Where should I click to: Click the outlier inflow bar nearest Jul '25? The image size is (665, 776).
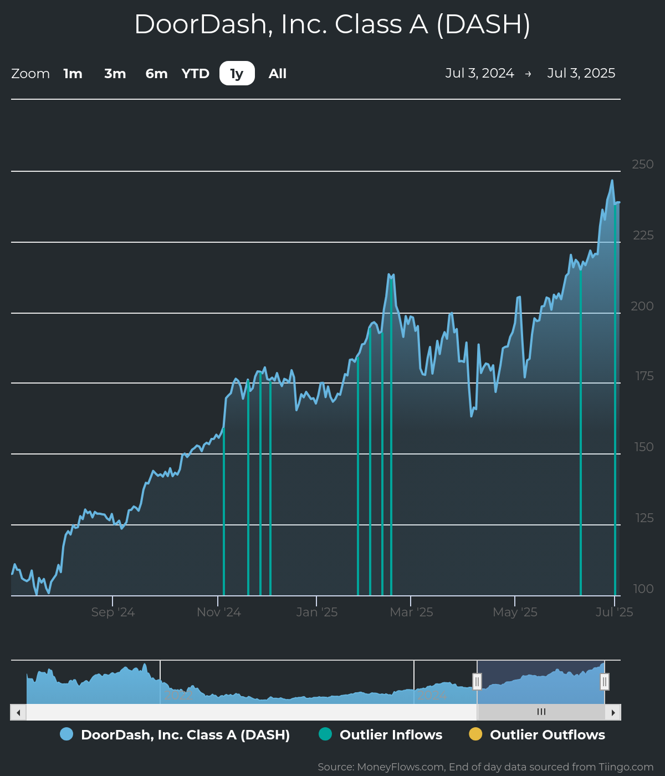pos(615,399)
